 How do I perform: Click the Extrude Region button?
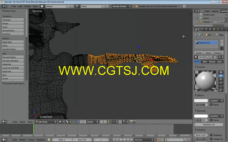[13, 57]
